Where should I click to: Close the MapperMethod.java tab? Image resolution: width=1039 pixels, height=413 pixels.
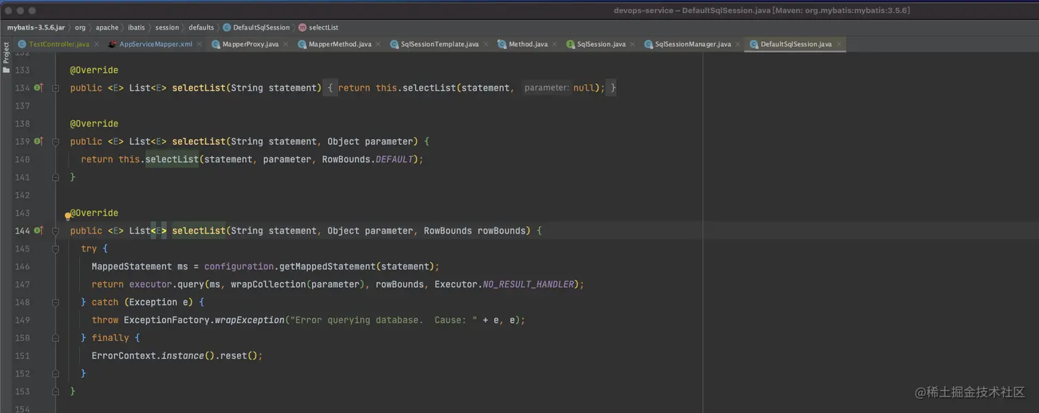pyautogui.click(x=378, y=44)
